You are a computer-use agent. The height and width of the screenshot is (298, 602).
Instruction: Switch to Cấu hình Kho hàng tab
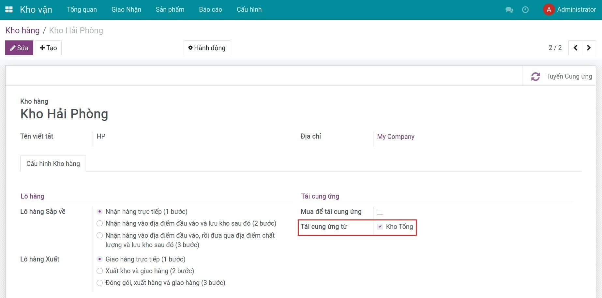[x=53, y=163]
